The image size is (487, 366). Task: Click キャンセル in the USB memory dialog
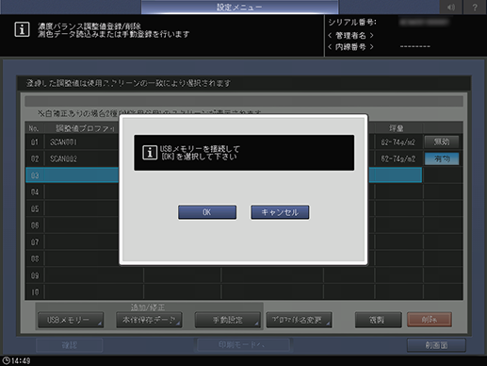280,212
